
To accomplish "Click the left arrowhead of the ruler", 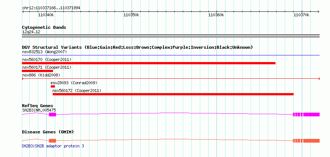I will pos(23,12).
